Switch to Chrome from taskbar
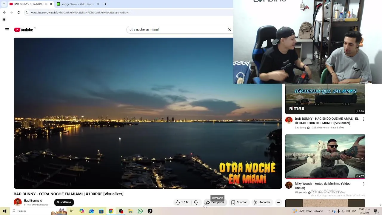Viewport: 382px width, 215px height. [111, 211]
